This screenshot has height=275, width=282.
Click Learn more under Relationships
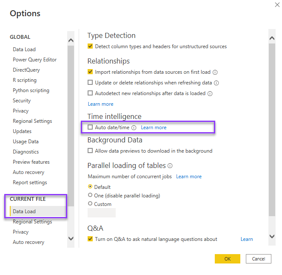pos(100,104)
